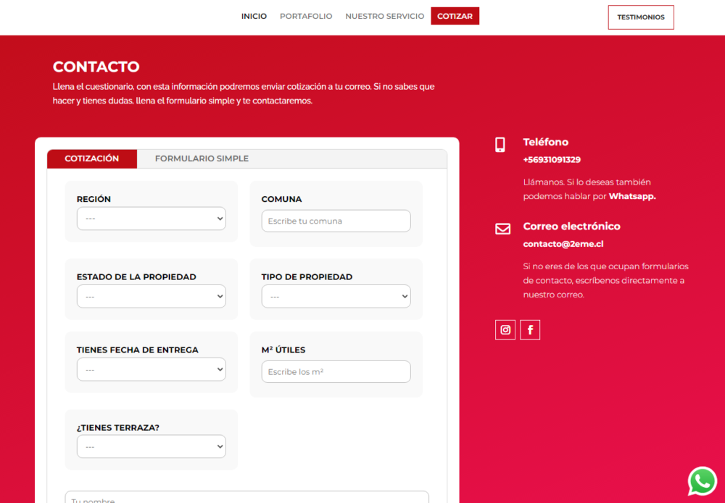Image resolution: width=725 pixels, height=503 pixels.
Task: Click the phone number +56931091329
Action: pyautogui.click(x=552, y=160)
